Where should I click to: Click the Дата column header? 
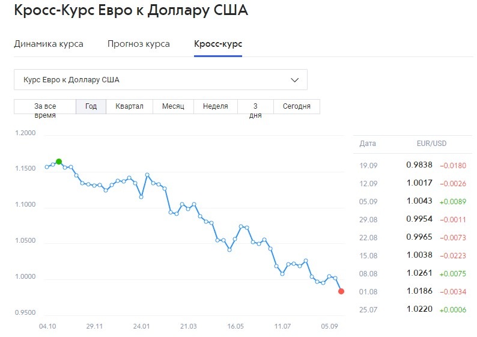[x=368, y=144]
